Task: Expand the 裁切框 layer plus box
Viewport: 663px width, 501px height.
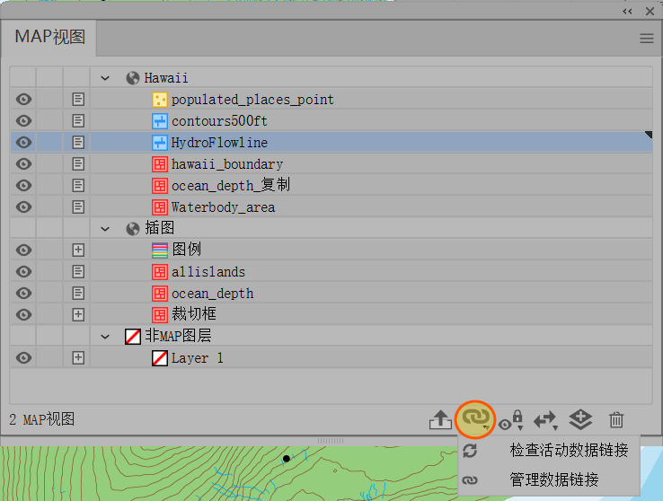Action: click(78, 315)
